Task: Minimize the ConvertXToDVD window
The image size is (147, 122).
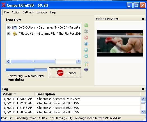Action: (x=130, y=5)
